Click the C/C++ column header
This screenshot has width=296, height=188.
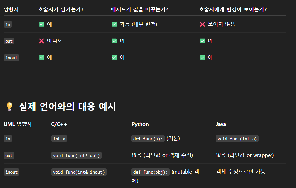[x=59, y=124]
